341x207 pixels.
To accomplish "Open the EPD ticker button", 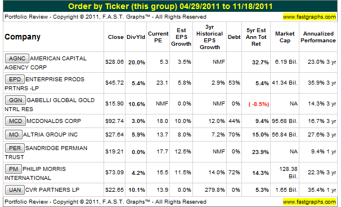I will 15,79.
